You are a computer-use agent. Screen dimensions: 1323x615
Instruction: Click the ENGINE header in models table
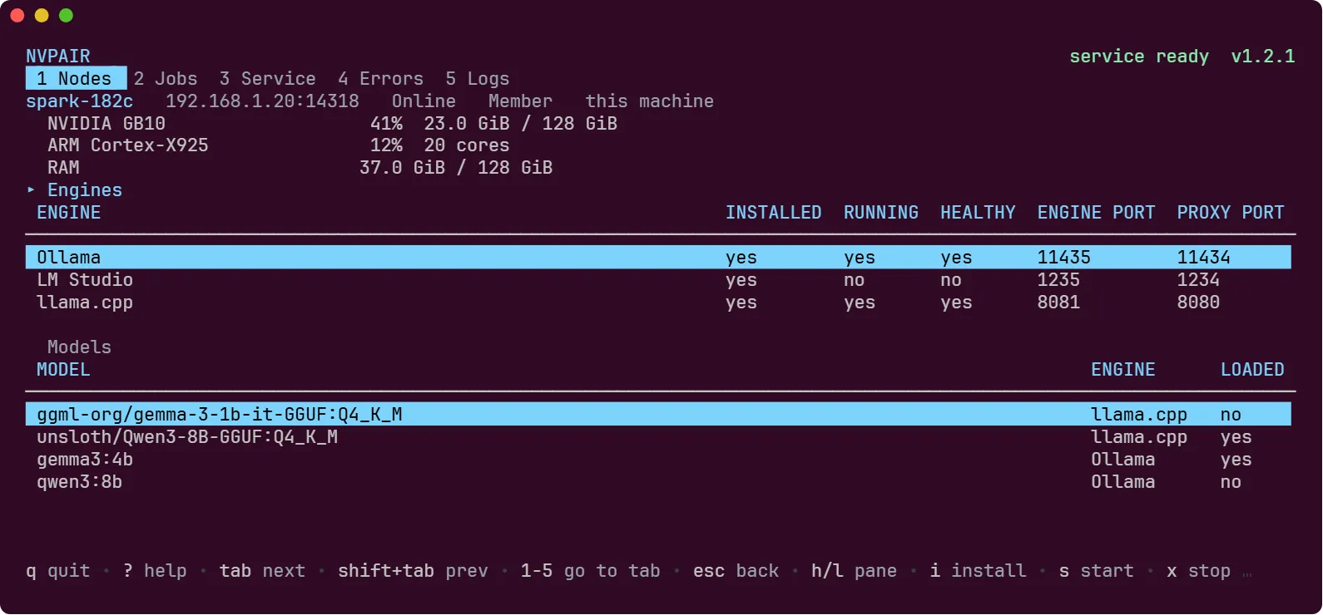point(1123,369)
